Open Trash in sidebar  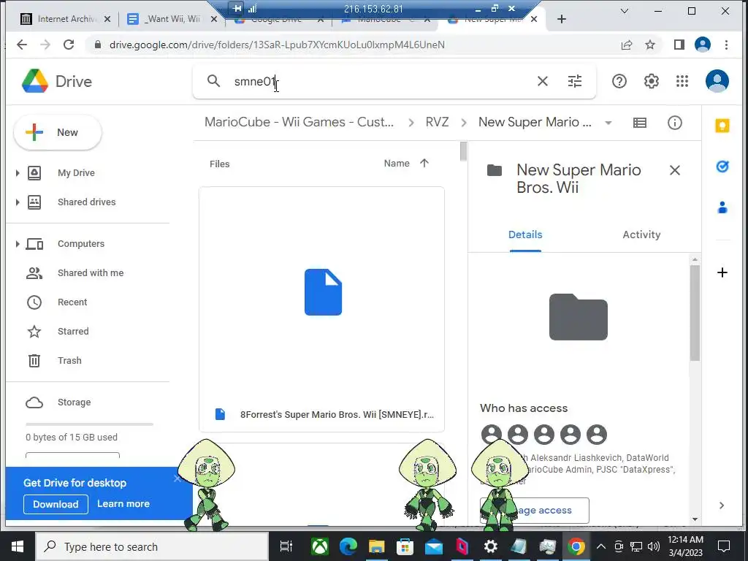pyautogui.click(x=69, y=361)
